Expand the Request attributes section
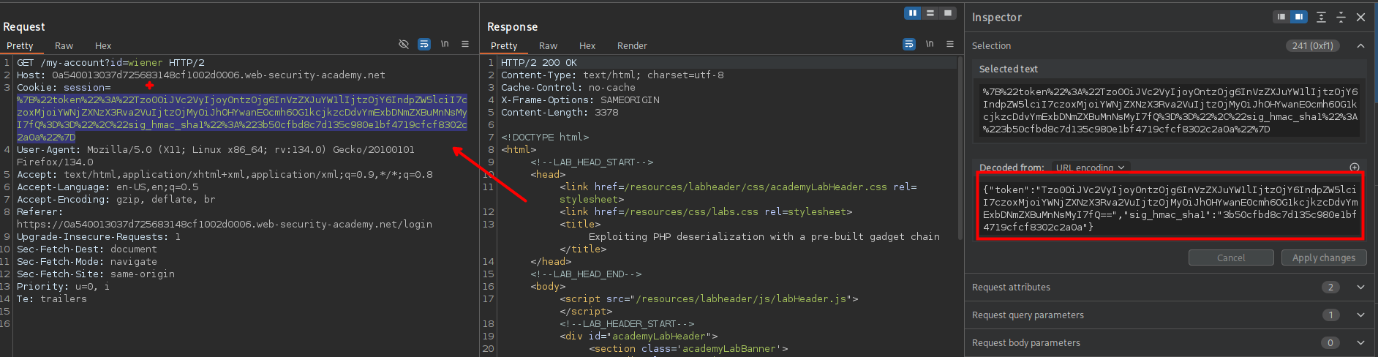Viewport: 1378px width, 357px height. click(1360, 288)
